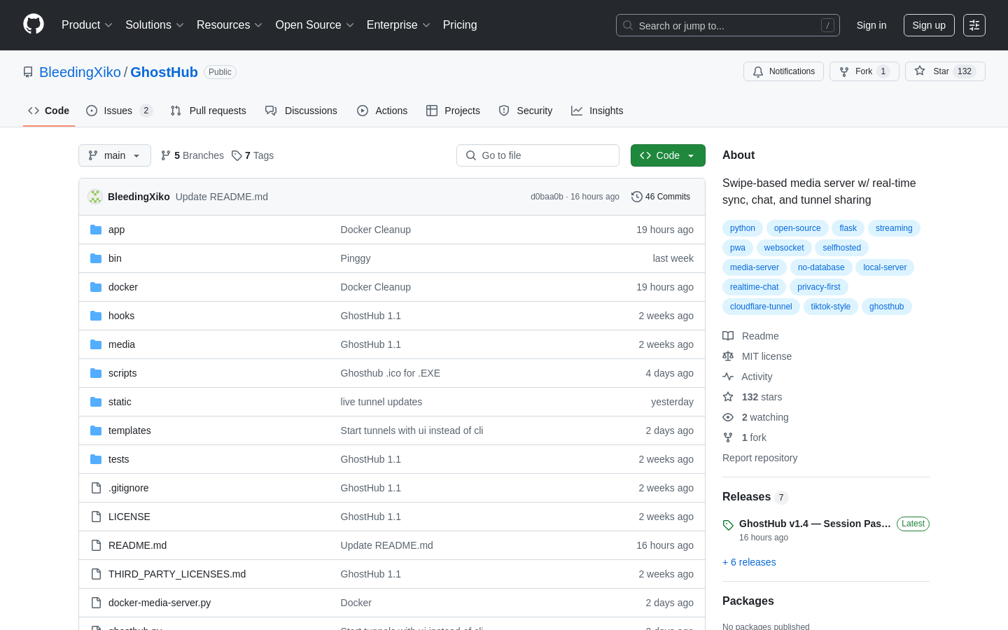The width and height of the screenshot is (1008, 630).
Task: Click the THIRD_PARTY_LICENSES.md file icon
Action: click(x=96, y=574)
